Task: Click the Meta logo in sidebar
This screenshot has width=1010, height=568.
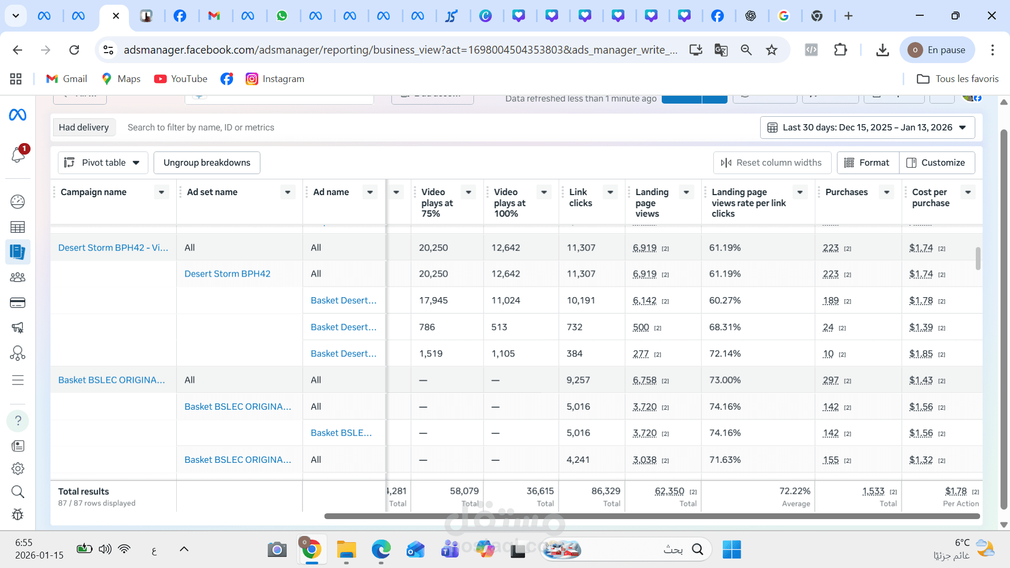Action: [x=18, y=115]
